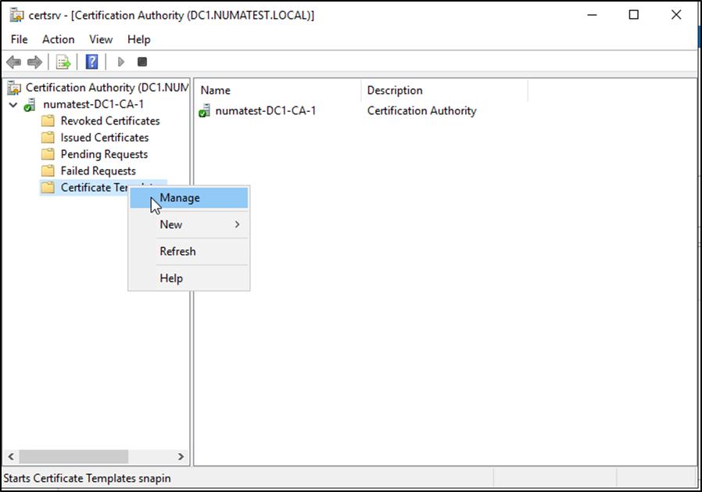
Task: Click the numatest-DC1-CA-1 server icon in list
Action: pyautogui.click(x=204, y=111)
